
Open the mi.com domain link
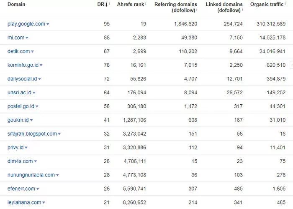coord(16,38)
